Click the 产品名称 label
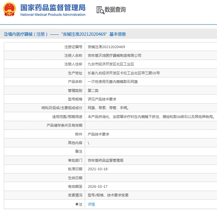Image resolution: width=217 pixels, height=212 pixels. (x=75, y=82)
